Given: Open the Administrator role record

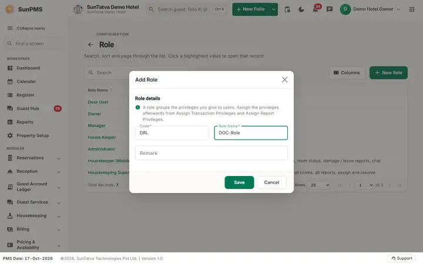Looking at the screenshot, I should point(101,149).
